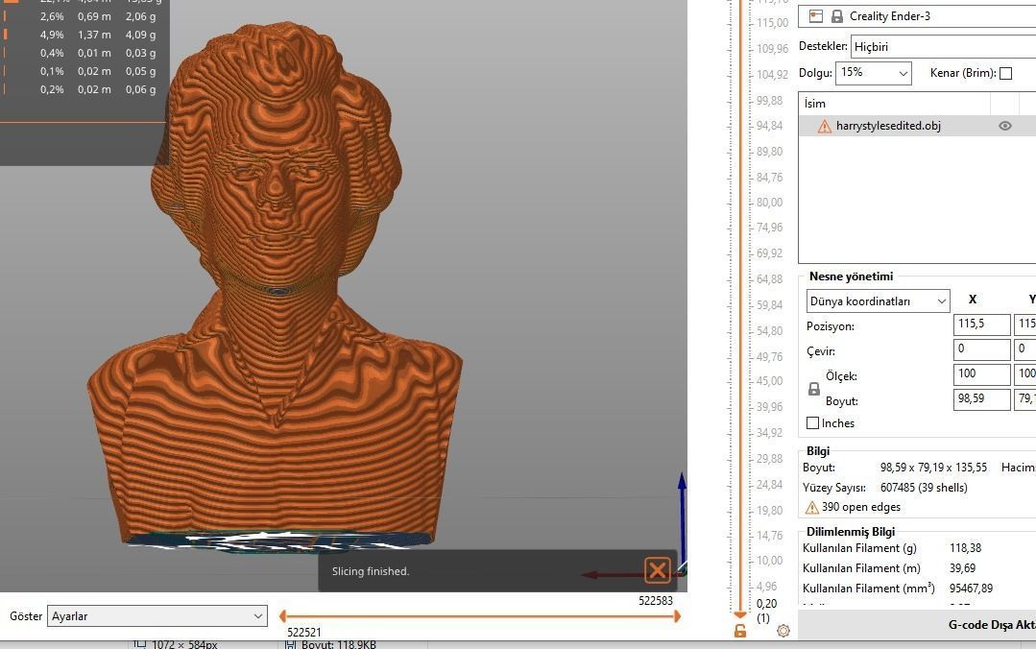Viewport: 1036px width, 649px height.
Task: Open the layer slider settings cog
Action: pos(783,631)
